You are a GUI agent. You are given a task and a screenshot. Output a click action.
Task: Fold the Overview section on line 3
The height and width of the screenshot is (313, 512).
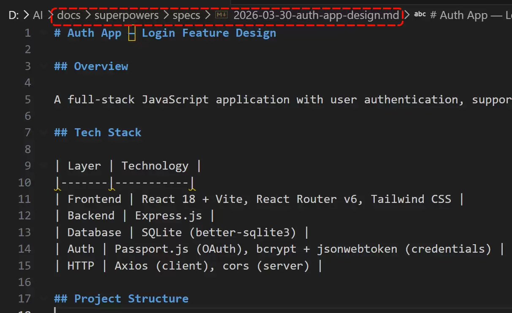(43, 66)
